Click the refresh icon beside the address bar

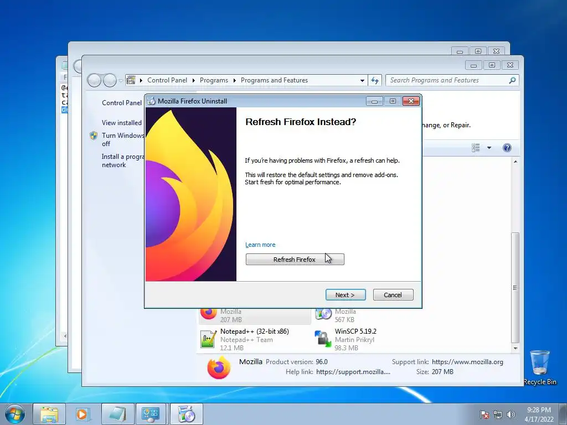coord(375,81)
